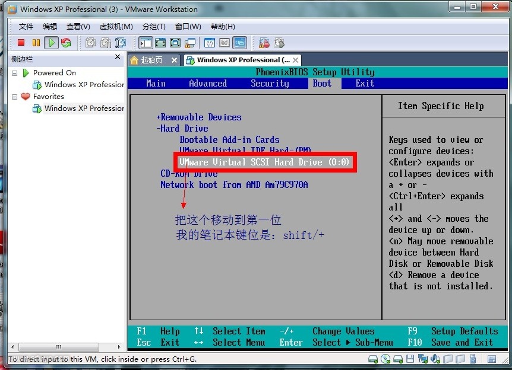The width and height of the screenshot is (512, 370).
Task: Click the Advanced tab in BIOS setup
Action: pos(207,84)
